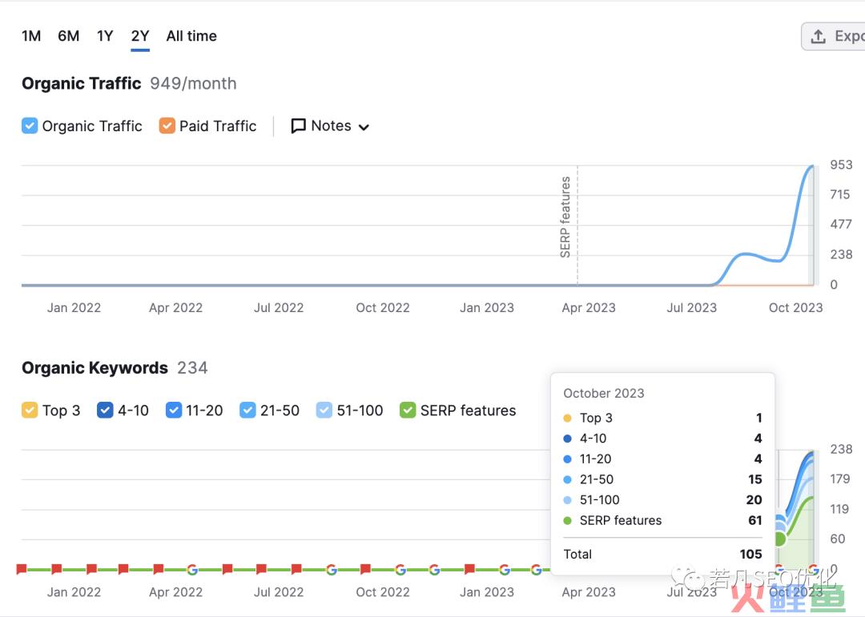Click the SERP features dashed line marker
The image size is (865, 617).
click(577, 225)
